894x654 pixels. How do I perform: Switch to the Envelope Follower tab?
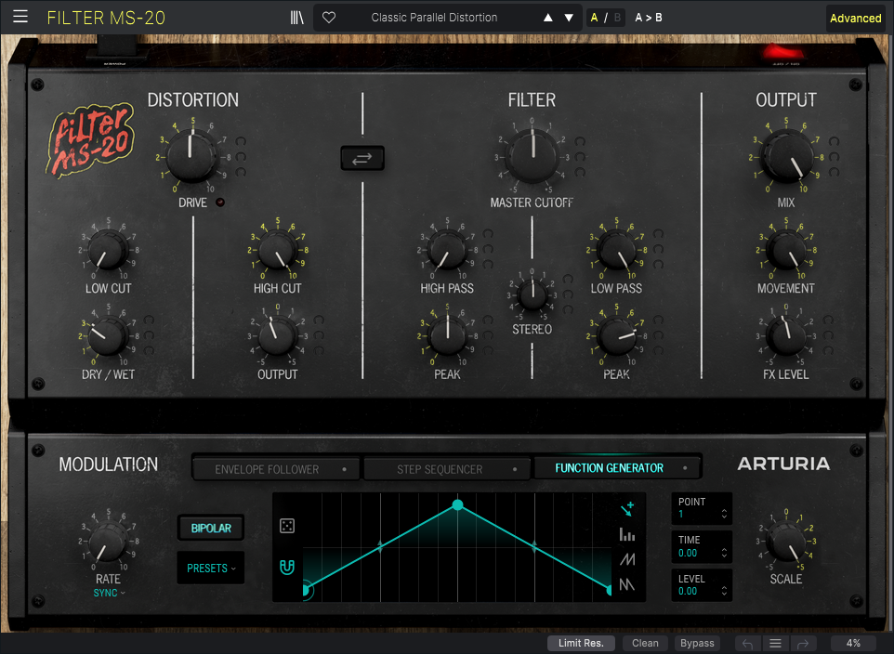pyautogui.click(x=277, y=469)
